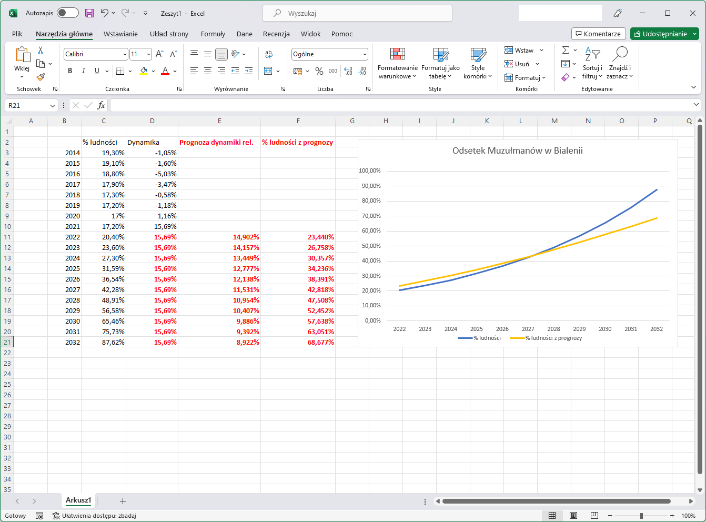
Task: Click the Insert function fx icon
Action: tap(102, 105)
